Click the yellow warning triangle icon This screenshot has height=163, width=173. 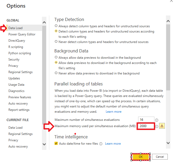[x=162, y=126]
